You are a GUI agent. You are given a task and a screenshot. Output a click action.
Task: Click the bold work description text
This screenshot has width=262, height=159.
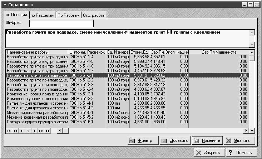click(x=113, y=32)
